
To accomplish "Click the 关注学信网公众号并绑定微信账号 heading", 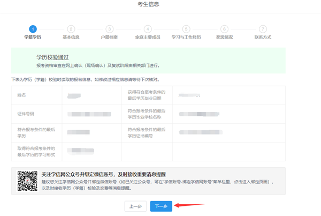I will [x=104, y=175].
